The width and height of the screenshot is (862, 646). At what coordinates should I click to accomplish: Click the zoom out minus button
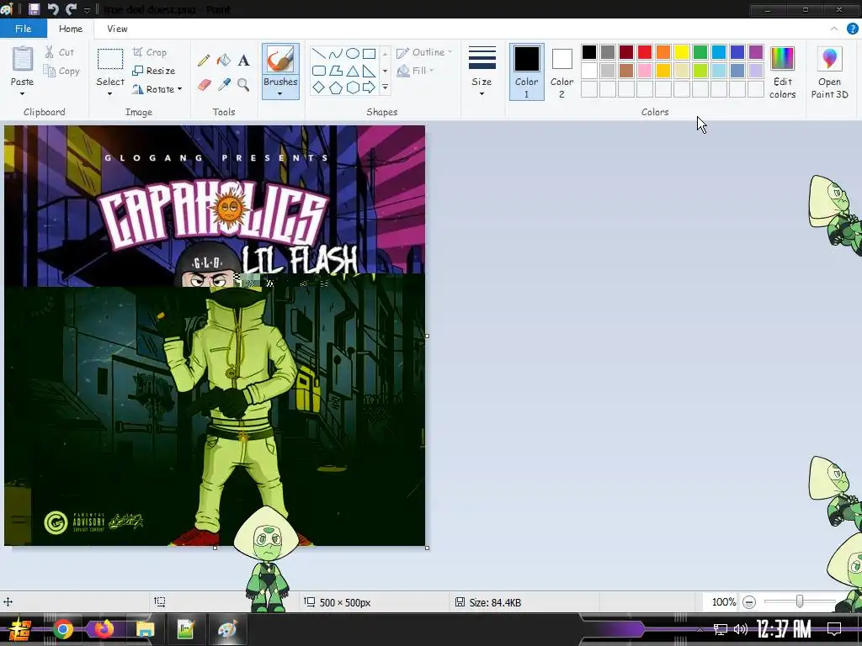coord(748,602)
